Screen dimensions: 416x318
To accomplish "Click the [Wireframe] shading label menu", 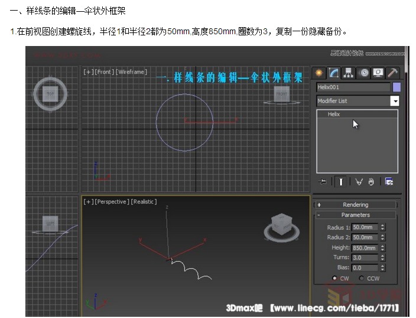I will (x=131, y=72).
